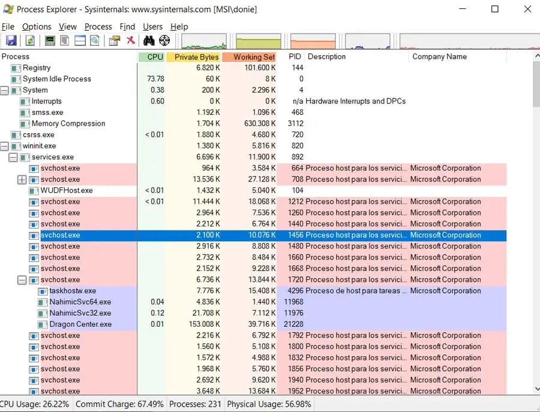Collapse the svchost.exe PID 1720 node
This screenshot has width=540, height=412.
click(x=22, y=280)
